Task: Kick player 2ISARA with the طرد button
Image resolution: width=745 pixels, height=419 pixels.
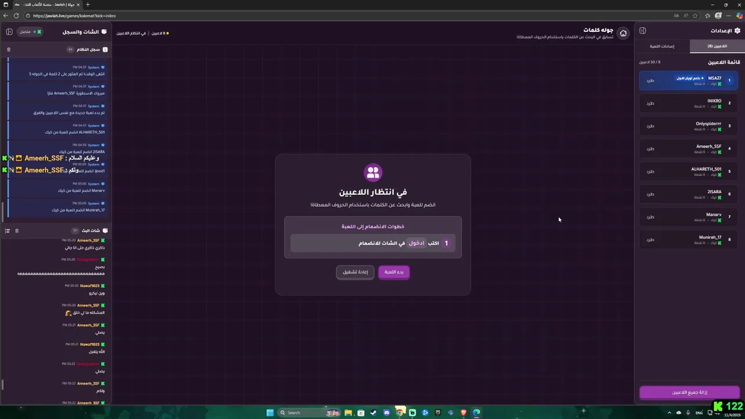Action: coord(650,194)
